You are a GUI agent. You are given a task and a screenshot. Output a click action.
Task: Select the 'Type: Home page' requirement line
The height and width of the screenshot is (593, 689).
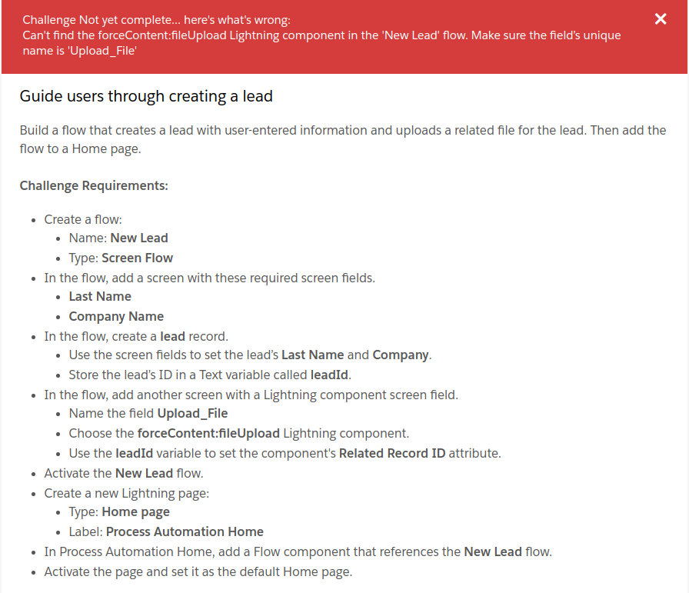(x=119, y=511)
